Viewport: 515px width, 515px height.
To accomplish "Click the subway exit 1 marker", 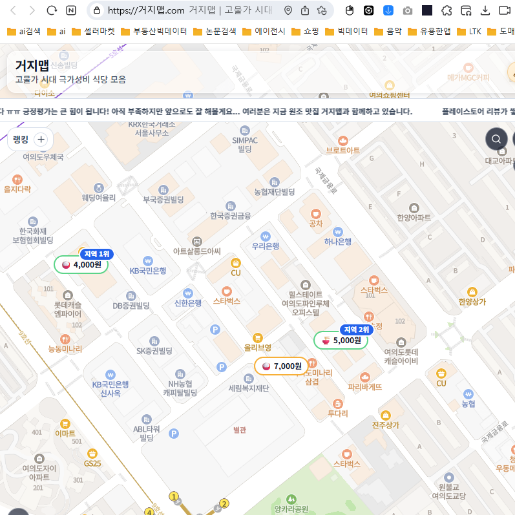I will (x=174, y=496).
